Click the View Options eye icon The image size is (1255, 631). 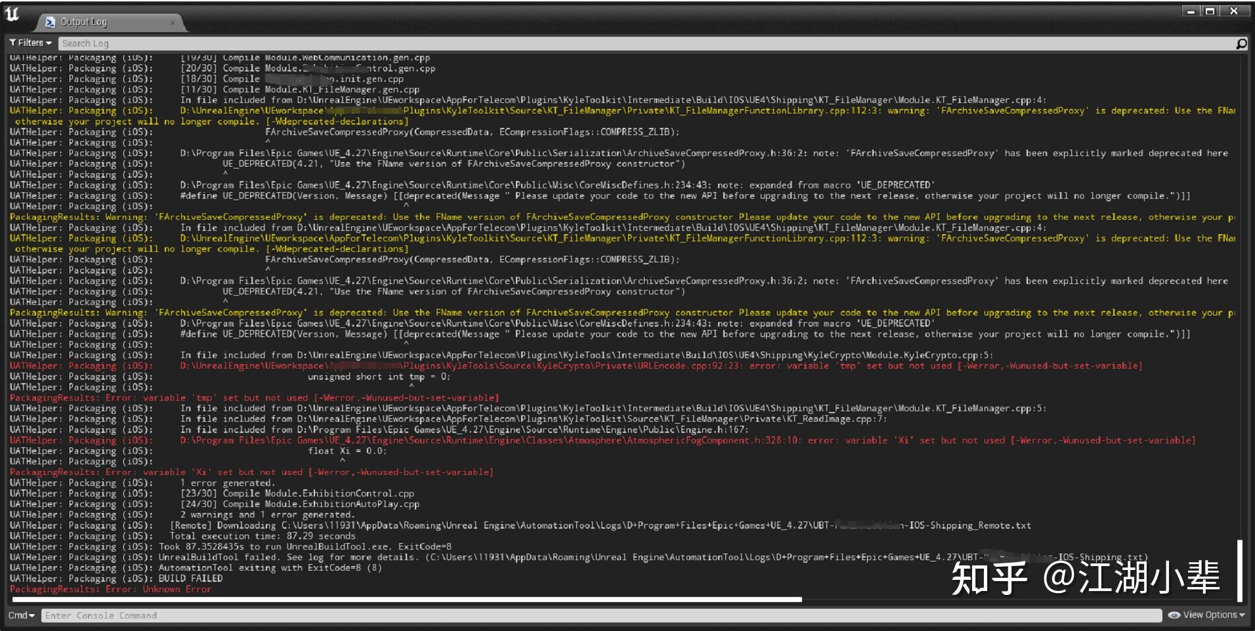tap(1176, 615)
